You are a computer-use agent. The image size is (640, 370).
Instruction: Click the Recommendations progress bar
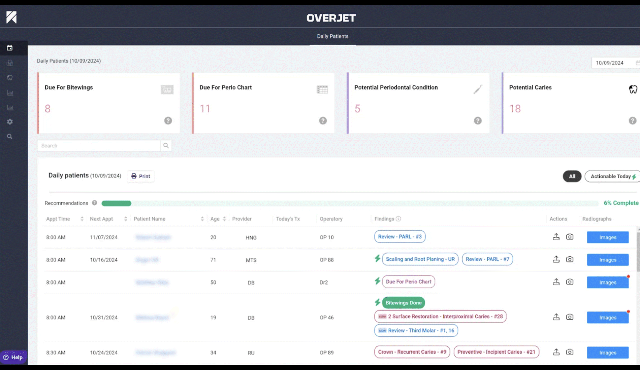pyautogui.click(x=350, y=203)
